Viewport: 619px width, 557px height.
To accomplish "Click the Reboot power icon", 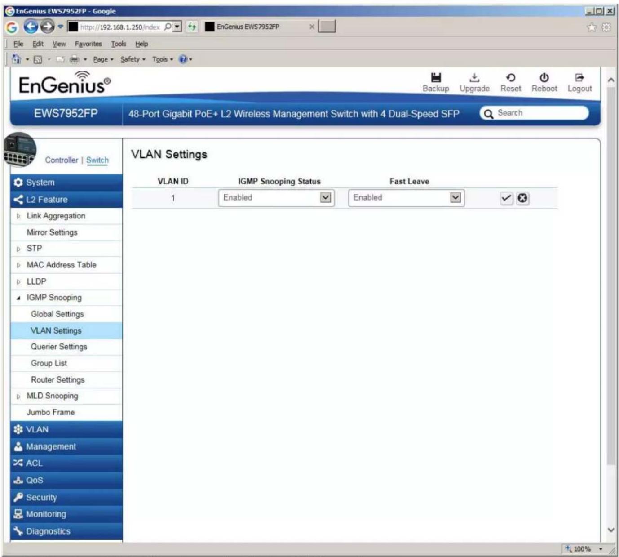I will pyautogui.click(x=544, y=78).
